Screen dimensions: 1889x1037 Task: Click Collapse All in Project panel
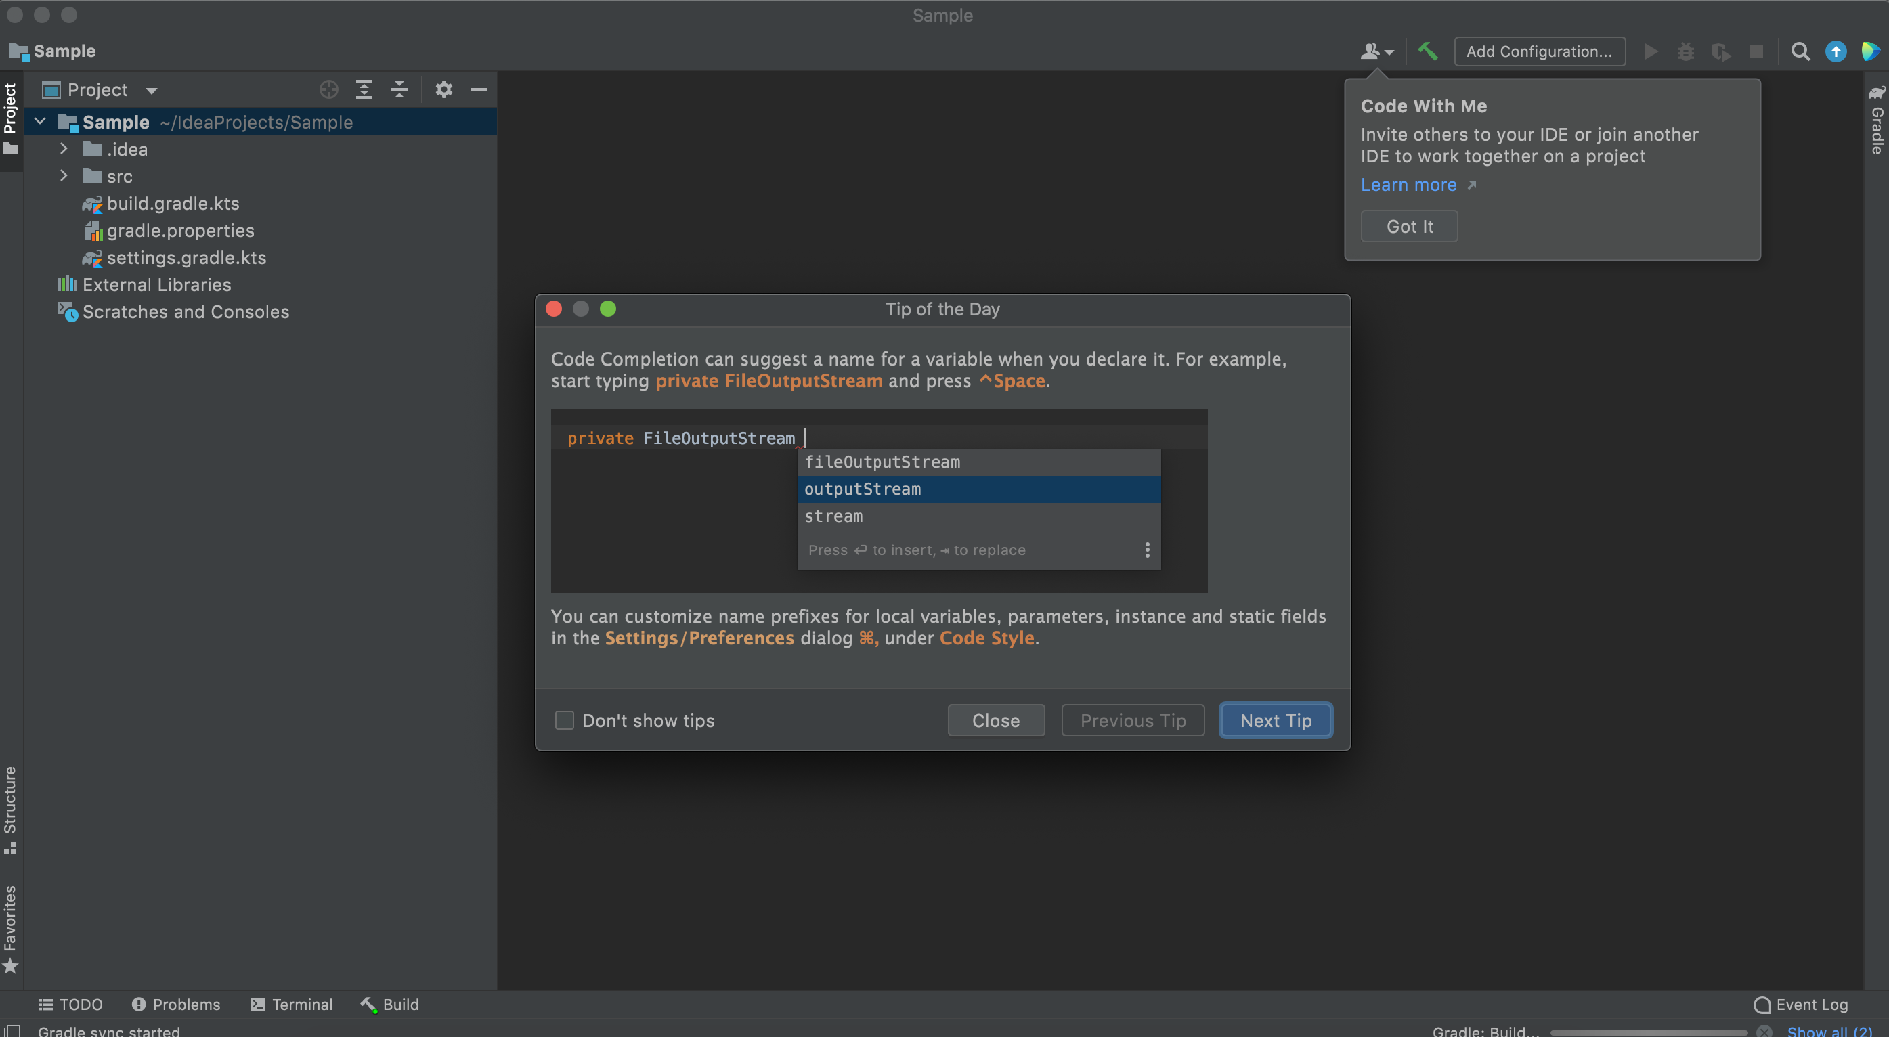click(x=399, y=89)
